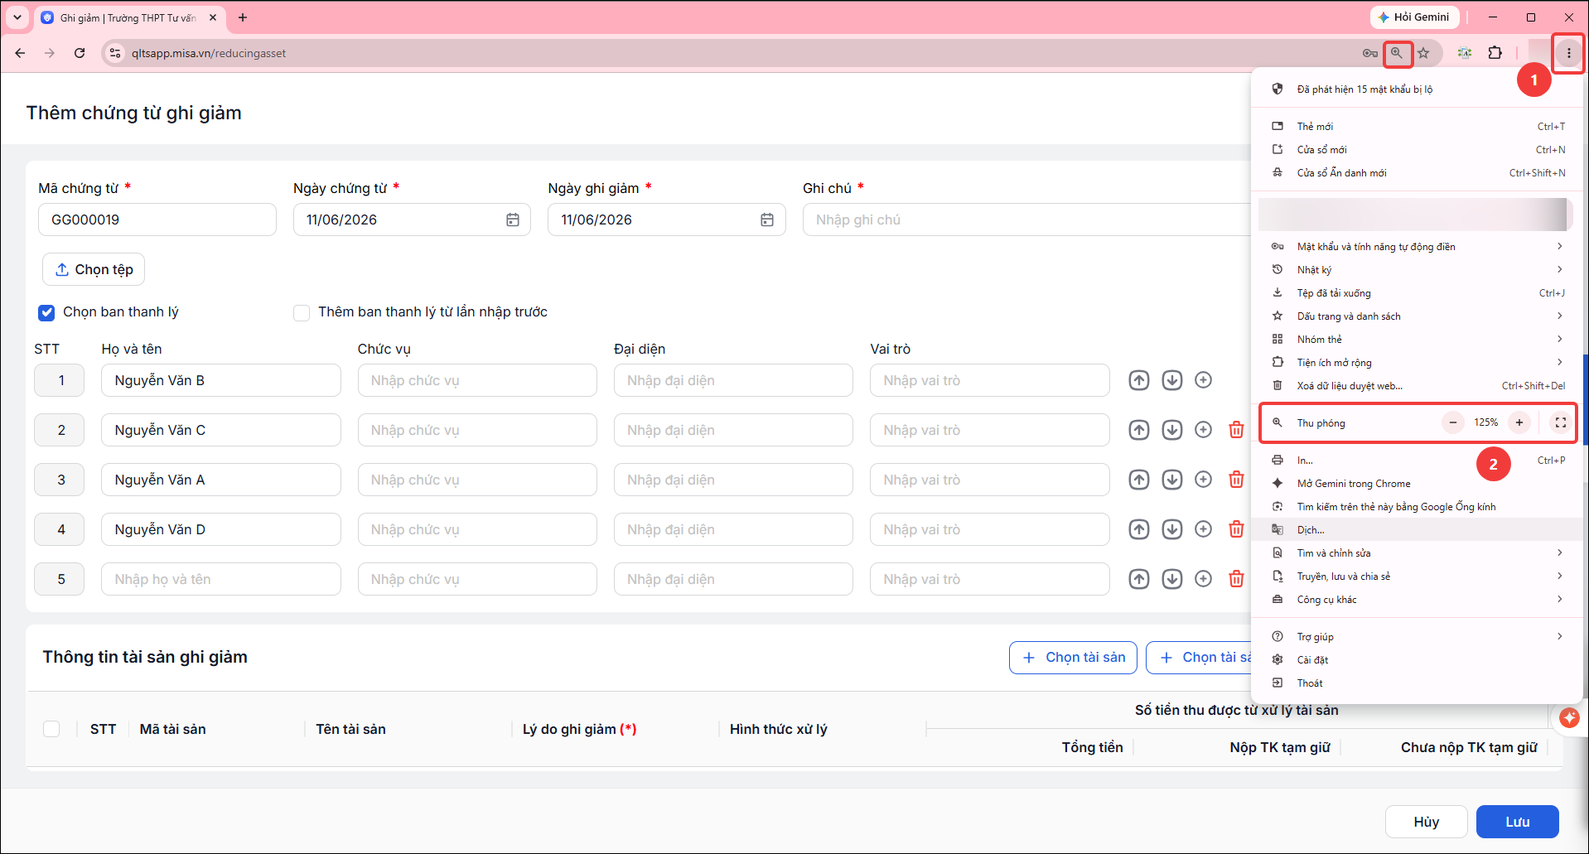The height and width of the screenshot is (854, 1589).
Task: Select In... print menu item
Action: coord(1417,460)
